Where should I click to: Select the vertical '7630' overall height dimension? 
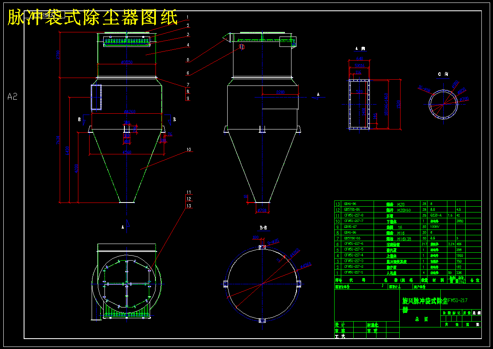click(x=58, y=140)
